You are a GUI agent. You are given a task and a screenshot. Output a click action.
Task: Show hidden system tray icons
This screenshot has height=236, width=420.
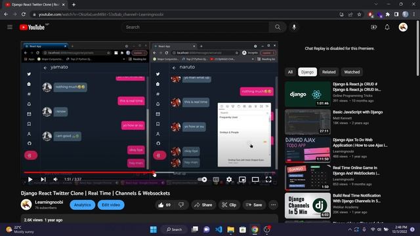350,229
